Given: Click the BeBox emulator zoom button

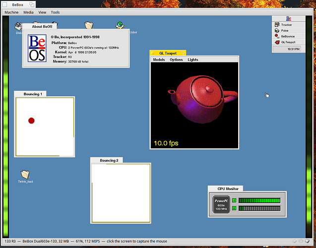Looking at the screenshot, I should tap(32, 4).
